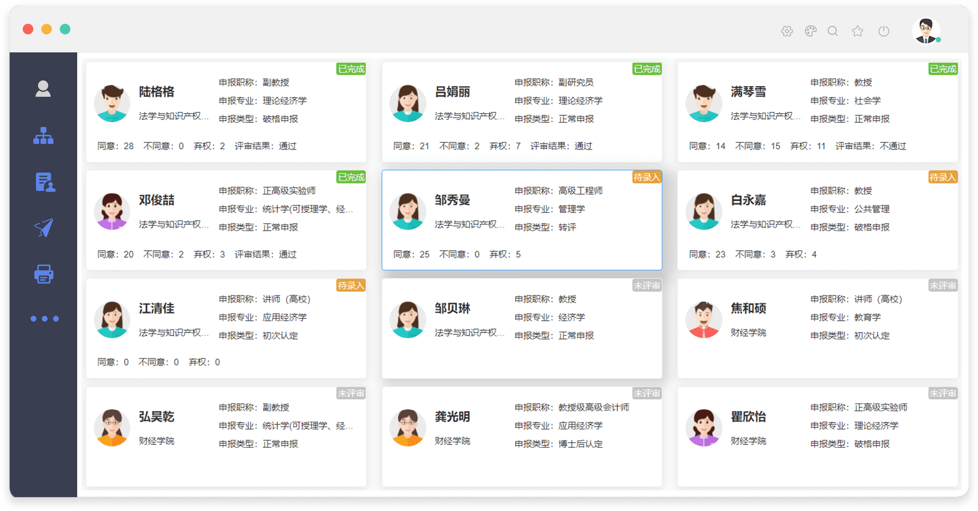Click 陆格格's avatar picture
Viewport: 978px width, 511px height.
click(112, 103)
